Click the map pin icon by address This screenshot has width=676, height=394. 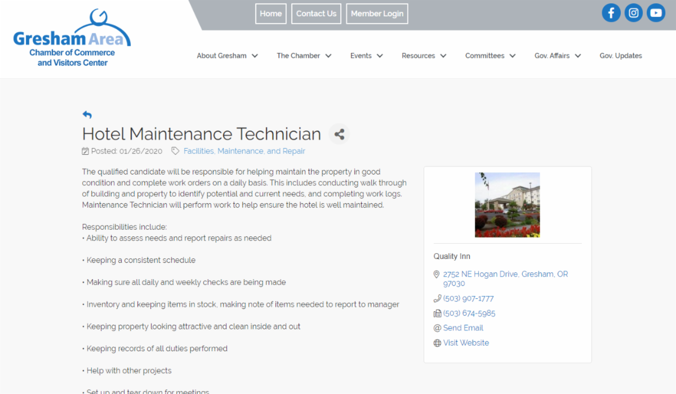point(437,275)
